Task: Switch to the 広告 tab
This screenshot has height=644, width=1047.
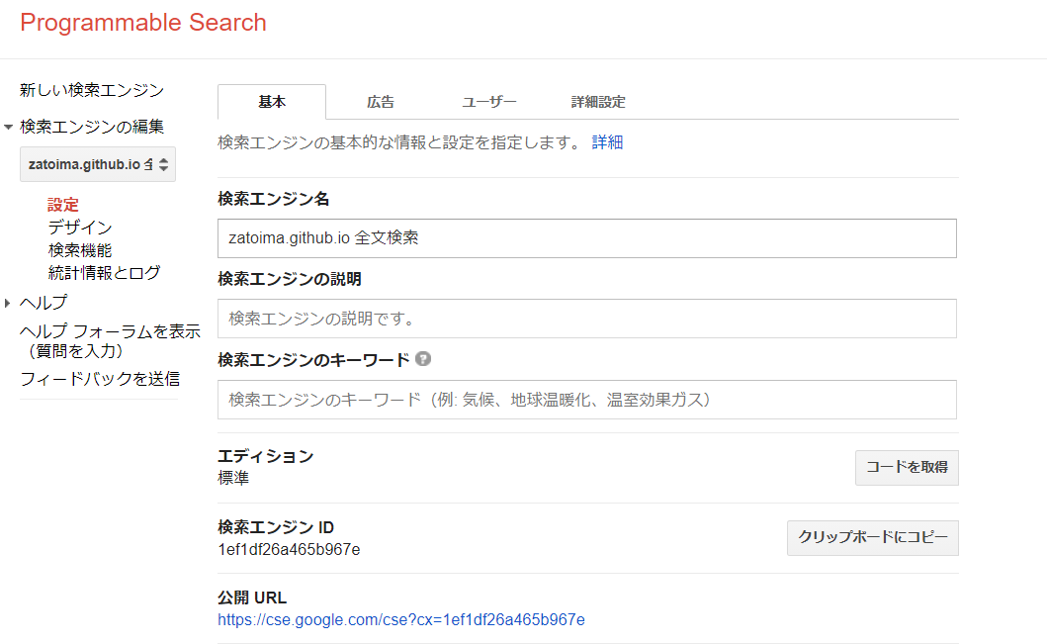Action: tap(381, 102)
